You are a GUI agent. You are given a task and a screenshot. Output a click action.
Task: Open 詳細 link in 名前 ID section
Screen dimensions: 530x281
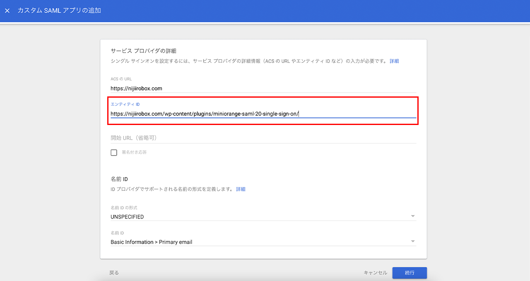tap(241, 189)
